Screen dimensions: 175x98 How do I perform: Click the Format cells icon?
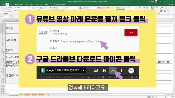[148, 8]
